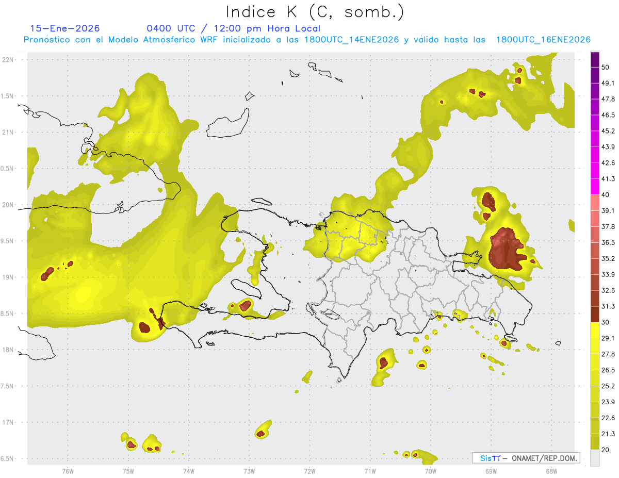The image size is (619, 478).
Task: Click the '33.9' color scale value
Action: (x=608, y=274)
